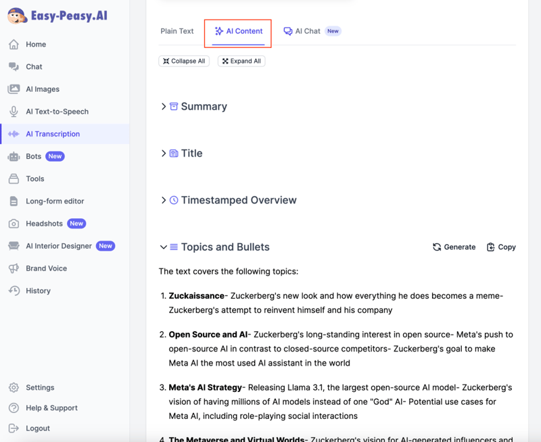This screenshot has height=442, width=541.
Task: Open History using the clock icon
Action: coord(14,291)
